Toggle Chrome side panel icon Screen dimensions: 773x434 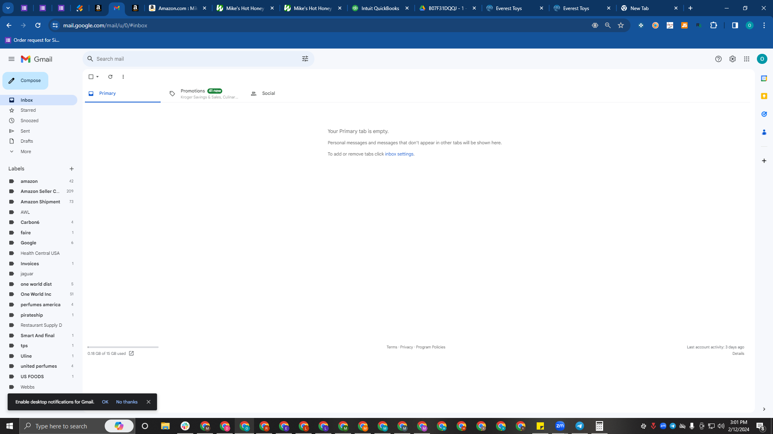[735, 25]
